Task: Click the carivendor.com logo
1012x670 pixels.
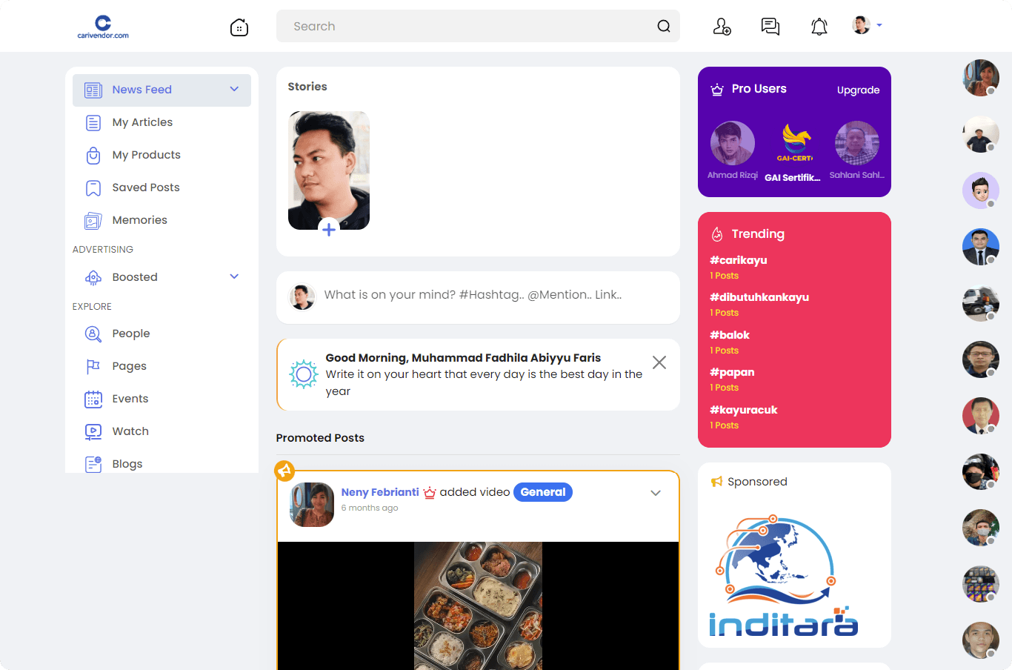Action: coord(103,27)
